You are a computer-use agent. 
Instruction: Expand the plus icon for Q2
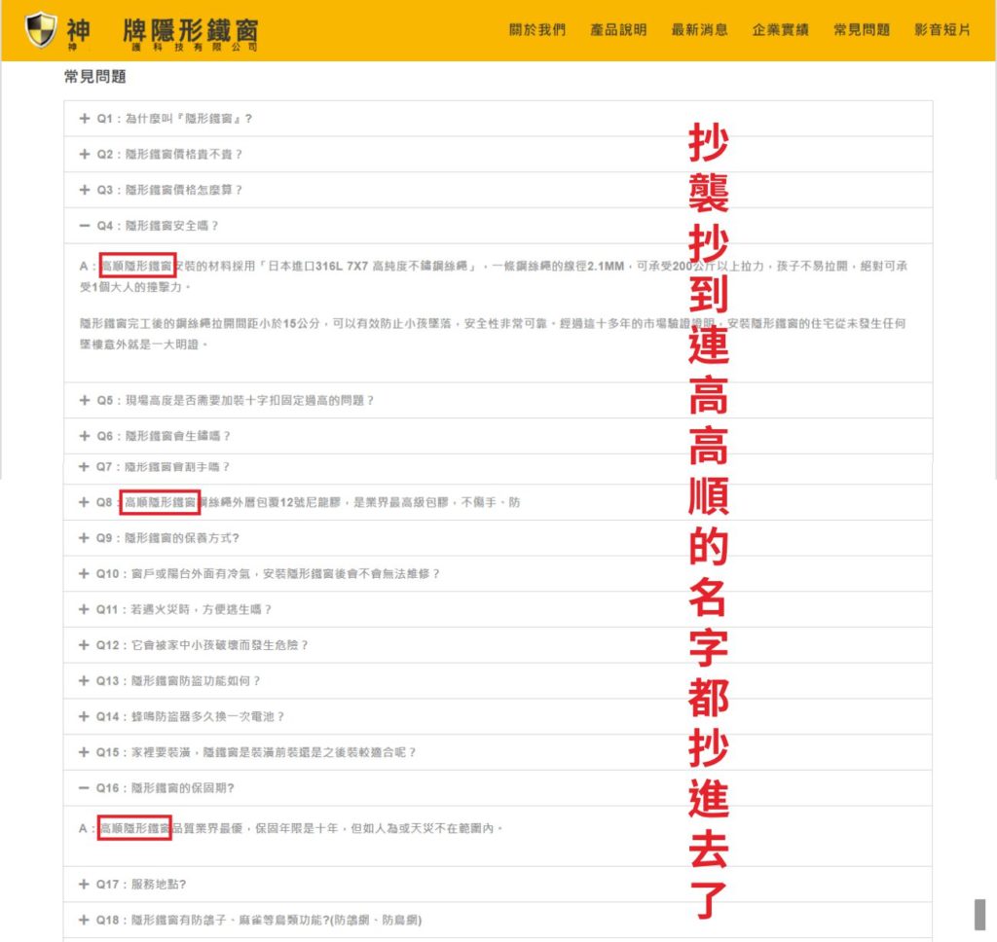point(84,154)
